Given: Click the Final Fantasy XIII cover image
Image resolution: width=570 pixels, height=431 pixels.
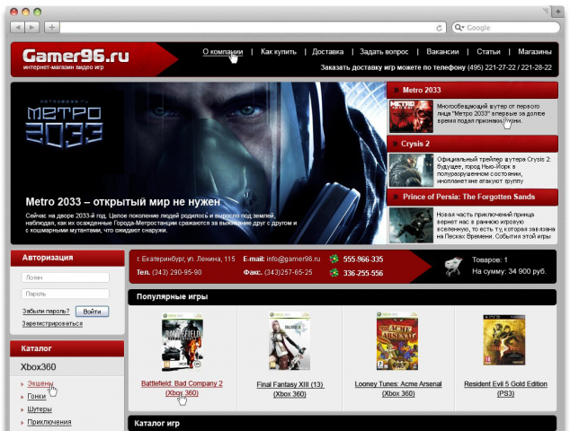Looking at the screenshot, I should click(289, 340).
